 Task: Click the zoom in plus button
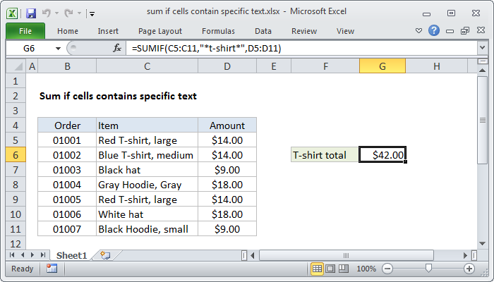(469, 269)
